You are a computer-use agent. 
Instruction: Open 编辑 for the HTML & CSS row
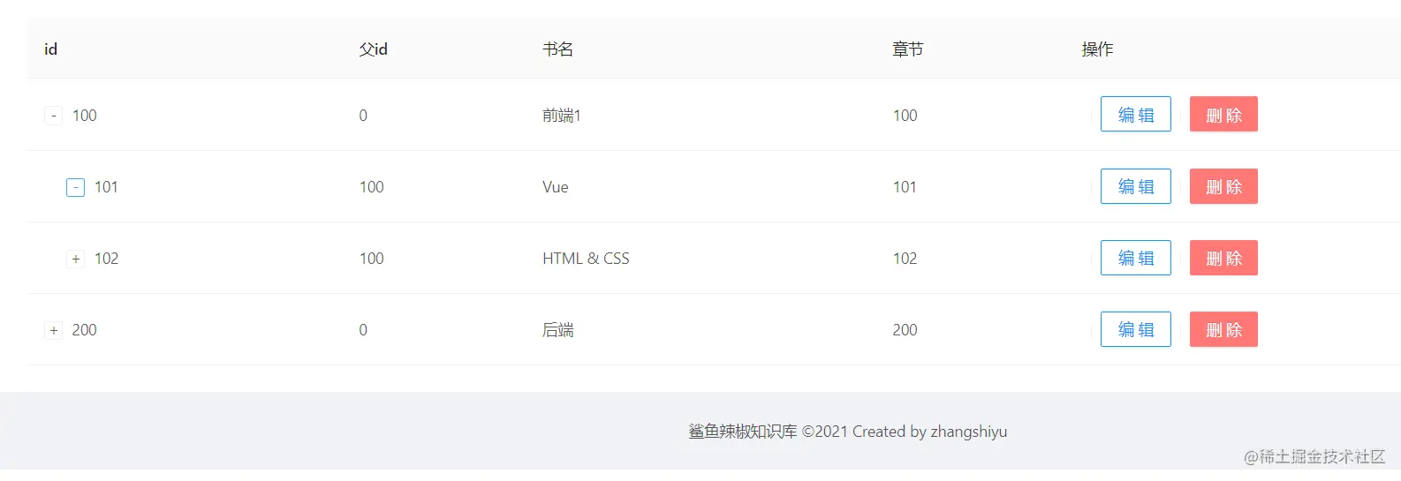point(1136,258)
